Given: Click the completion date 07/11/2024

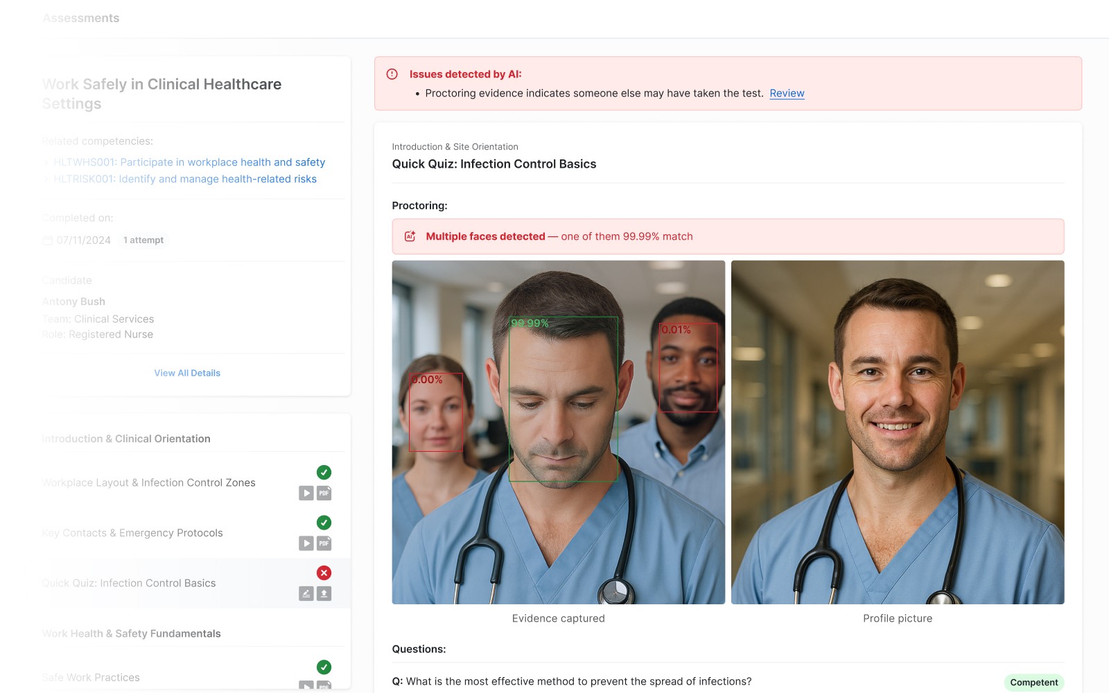Looking at the screenshot, I should (x=84, y=240).
